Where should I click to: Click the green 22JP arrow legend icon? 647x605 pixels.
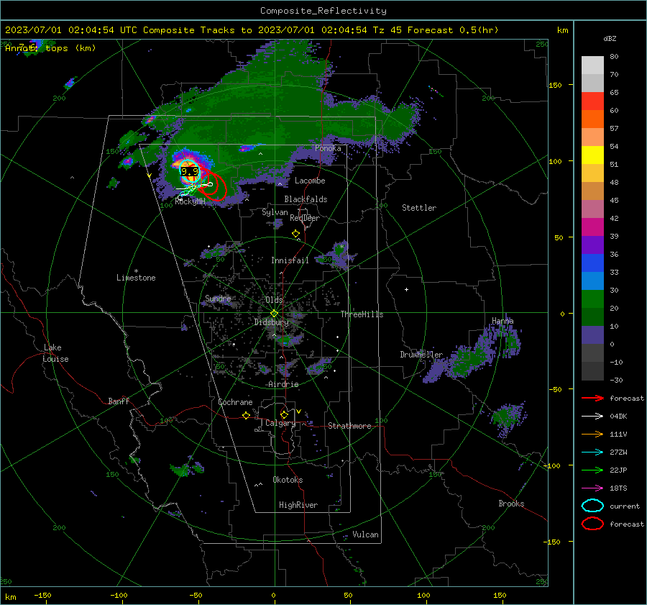point(592,470)
